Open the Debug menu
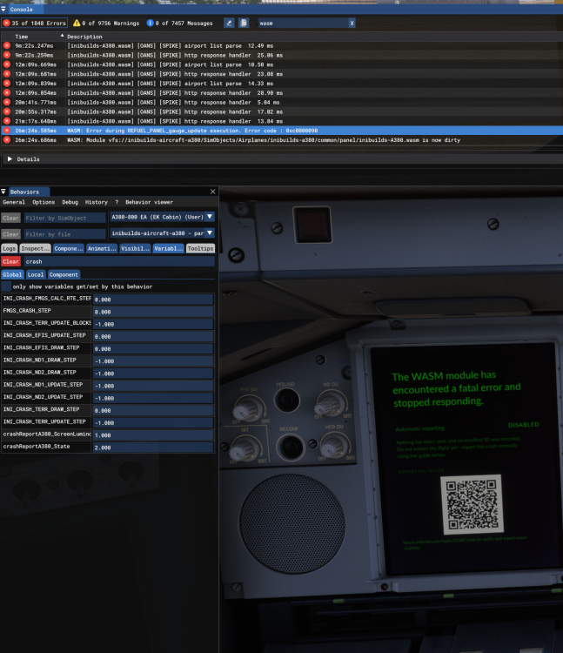The image size is (563, 653). click(70, 202)
